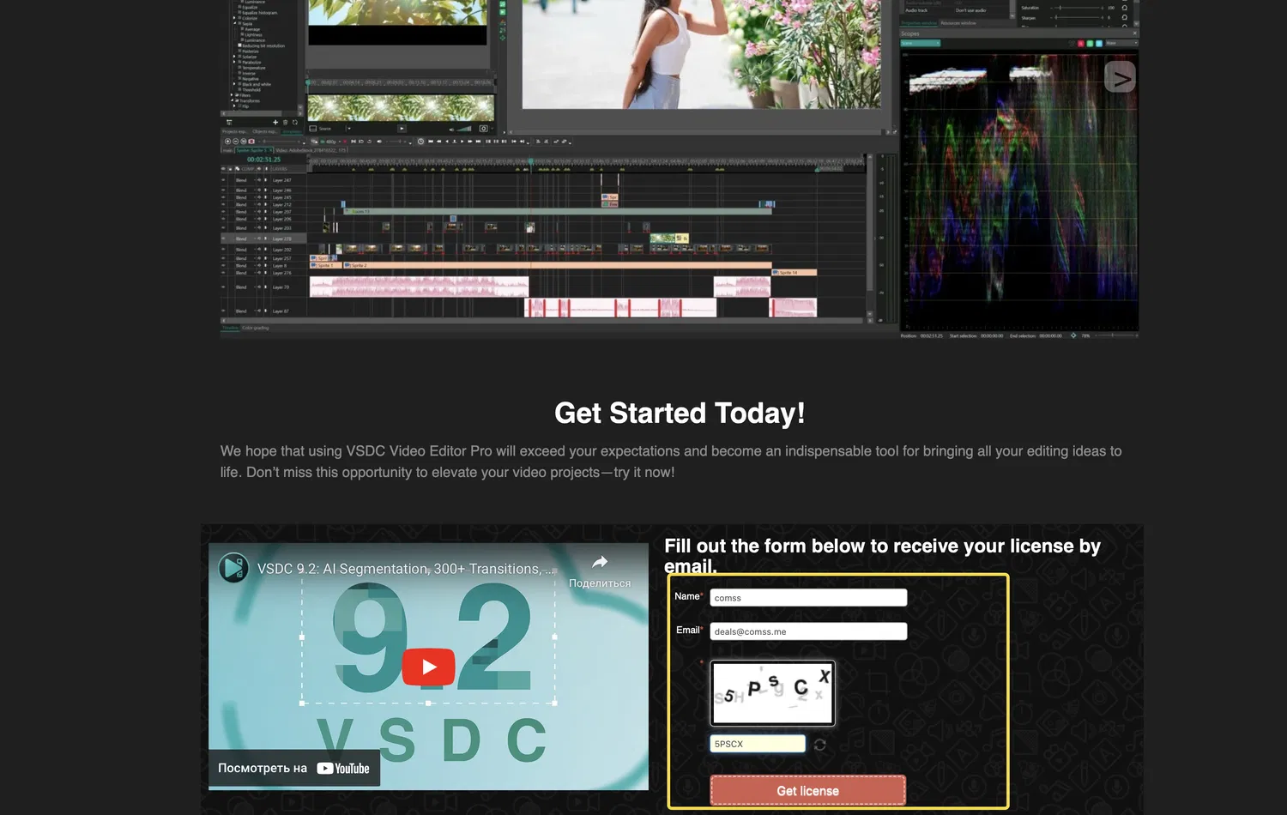
Task: Click the next slide arrow on the editor screenshot
Action: [x=1120, y=77]
